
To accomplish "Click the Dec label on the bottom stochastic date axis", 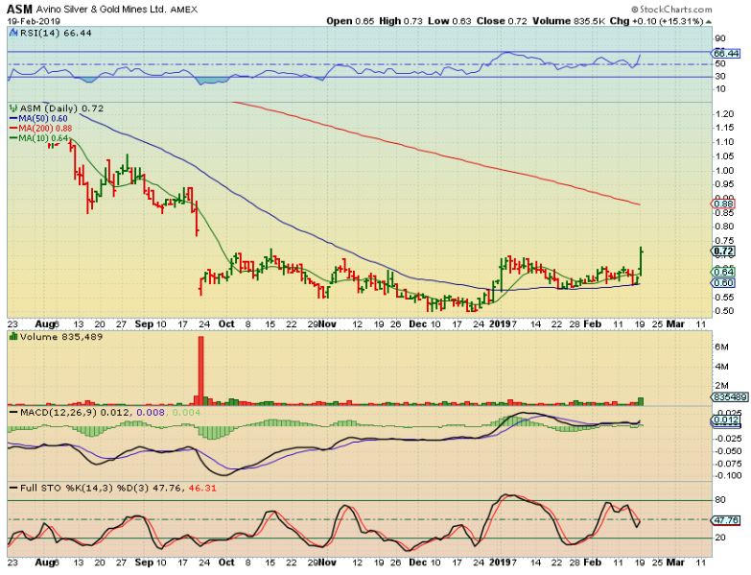I will [x=417, y=563].
